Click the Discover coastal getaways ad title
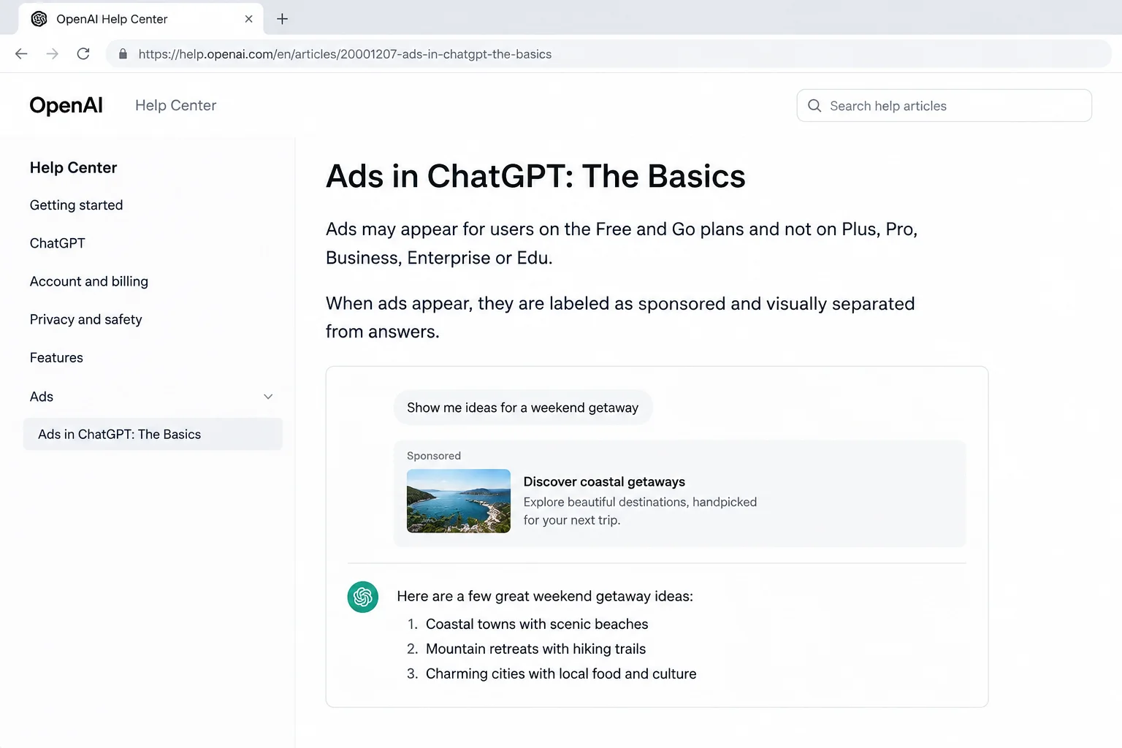This screenshot has width=1122, height=748. [x=604, y=481]
